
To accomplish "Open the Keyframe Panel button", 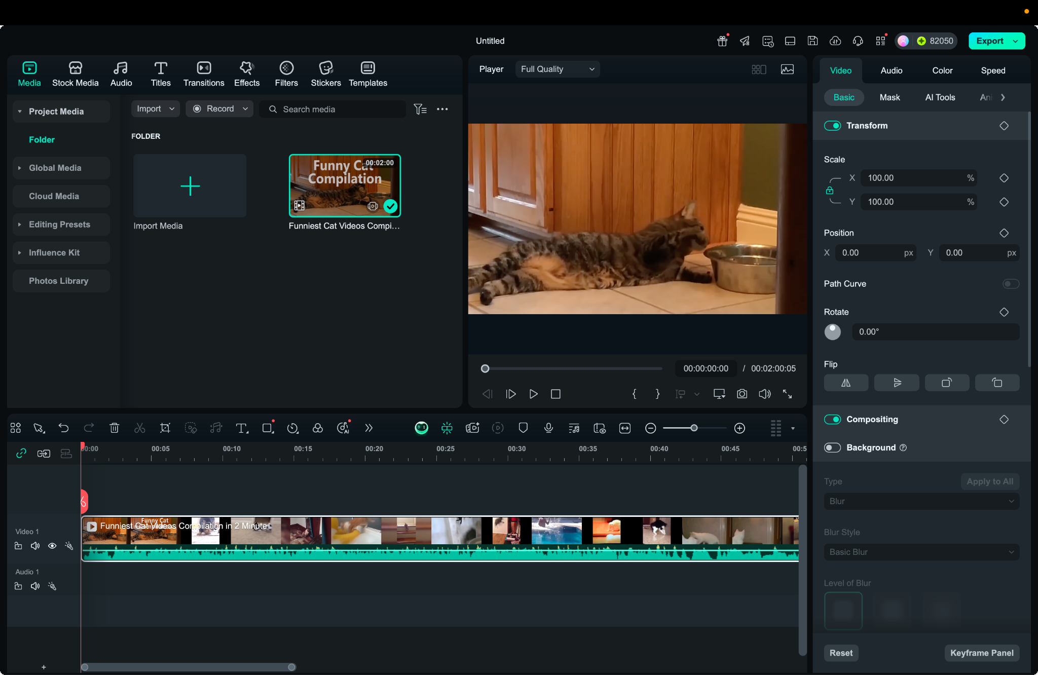I will (982, 653).
